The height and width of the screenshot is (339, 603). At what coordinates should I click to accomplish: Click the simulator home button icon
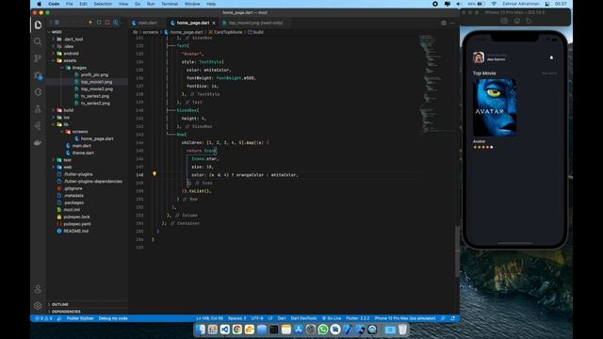coord(516,21)
